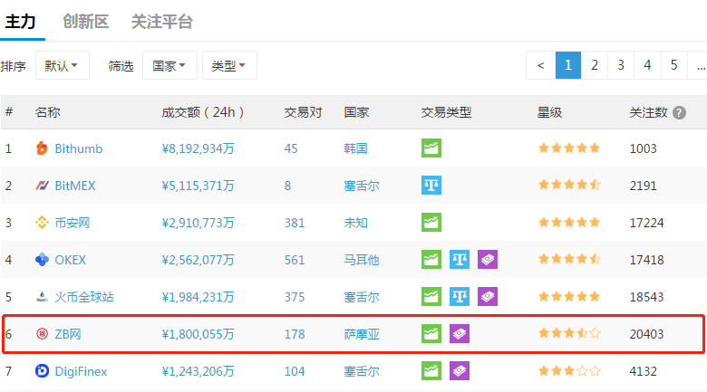The height and width of the screenshot is (392, 707).
Task: Select page 1 in pagination
Action: tap(568, 65)
